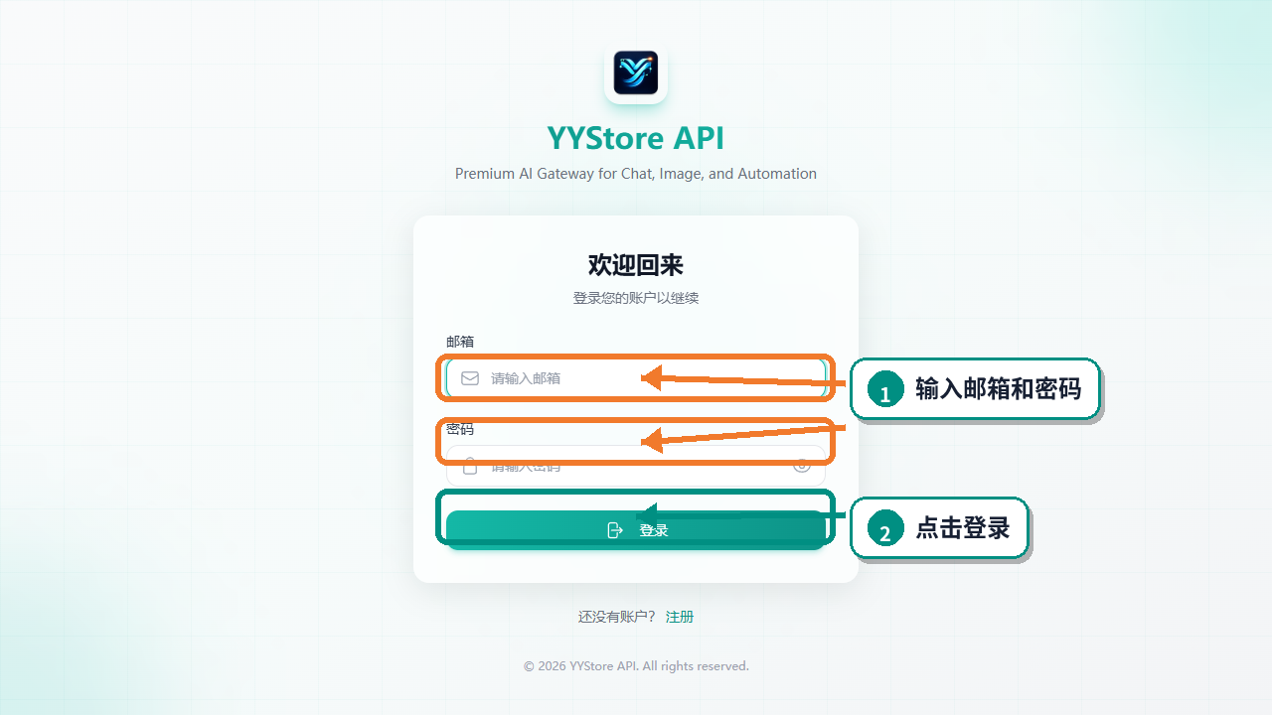Click the "欢迎回来" heading
The height and width of the screenshot is (715, 1272).
pos(636,265)
